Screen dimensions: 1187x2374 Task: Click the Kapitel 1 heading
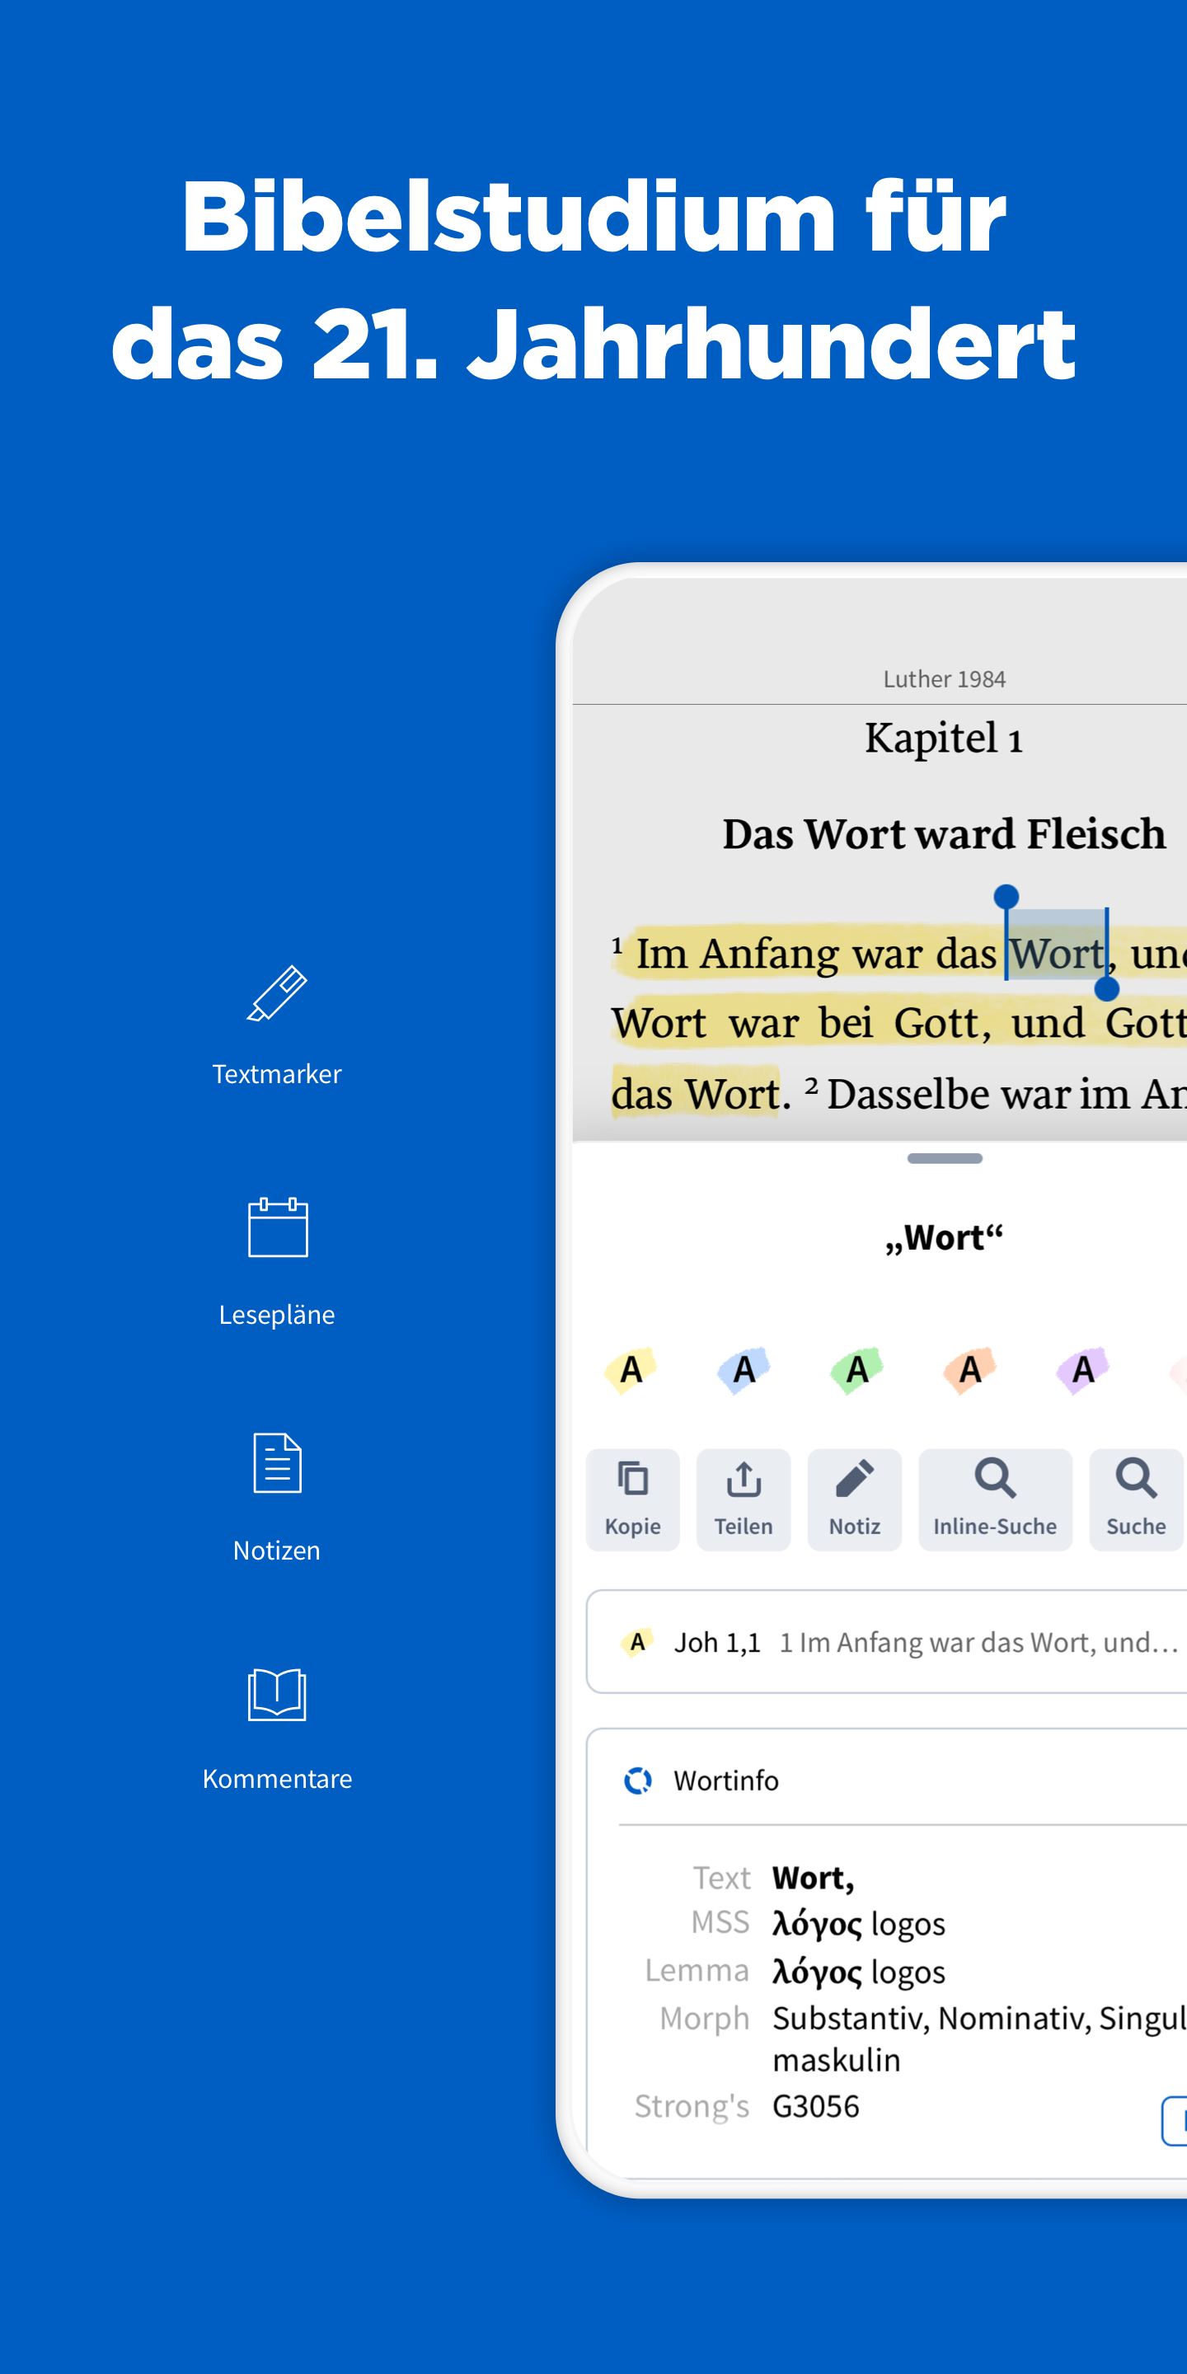point(944,739)
